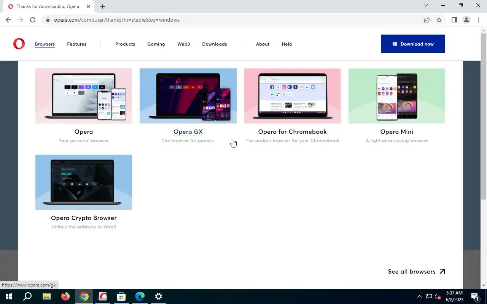Click the lock site info icon
Viewport: 487px width, 304px height.
coord(48,20)
